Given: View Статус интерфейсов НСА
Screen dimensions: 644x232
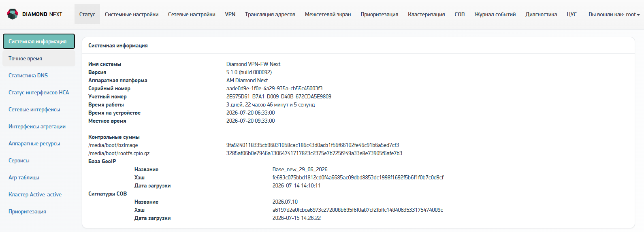Looking at the screenshot, I should (x=39, y=92).
